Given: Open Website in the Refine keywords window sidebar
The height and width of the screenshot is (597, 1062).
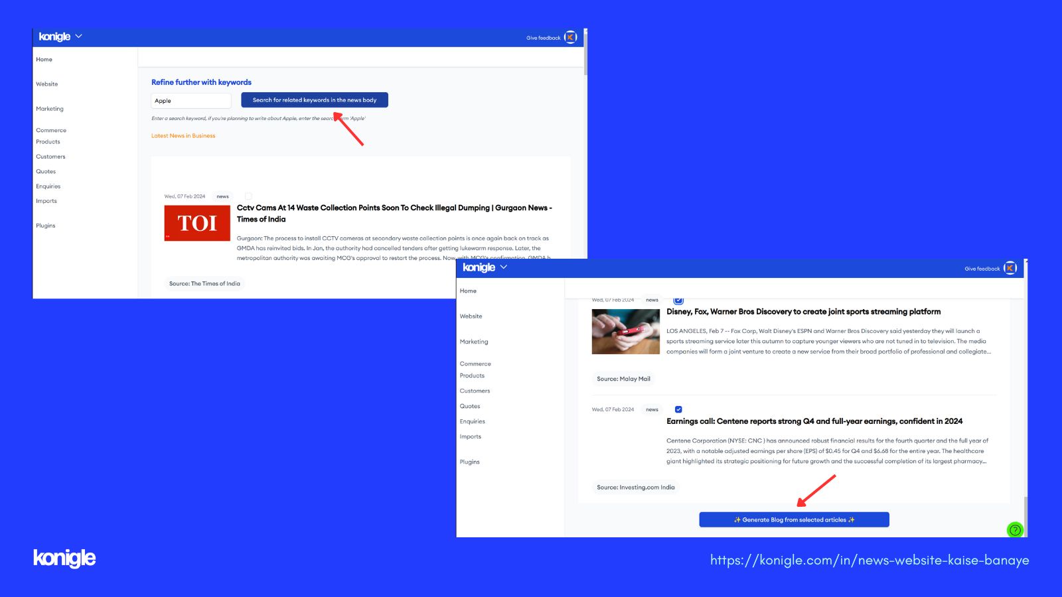Looking at the screenshot, I should point(46,84).
